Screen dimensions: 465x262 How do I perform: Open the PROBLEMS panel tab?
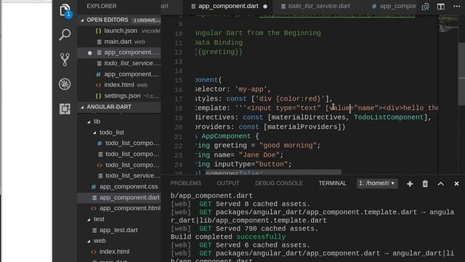(x=186, y=183)
